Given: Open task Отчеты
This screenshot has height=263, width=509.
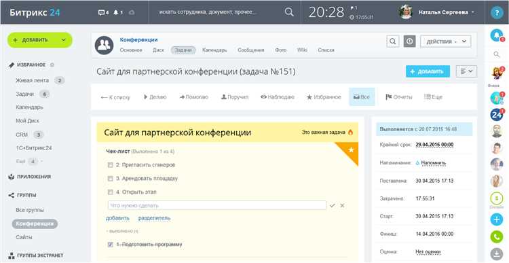Looking at the screenshot, I should pos(399,97).
